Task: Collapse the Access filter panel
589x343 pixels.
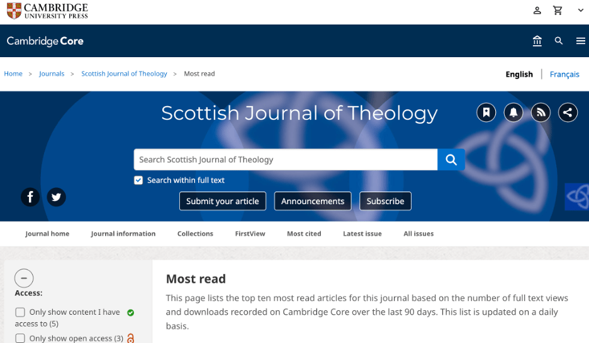Action: click(24, 278)
